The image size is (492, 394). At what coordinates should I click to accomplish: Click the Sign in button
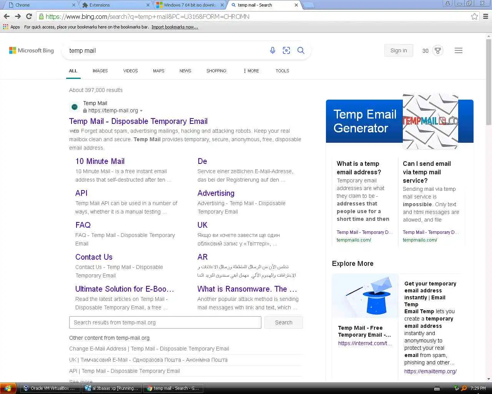tap(399, 50)
